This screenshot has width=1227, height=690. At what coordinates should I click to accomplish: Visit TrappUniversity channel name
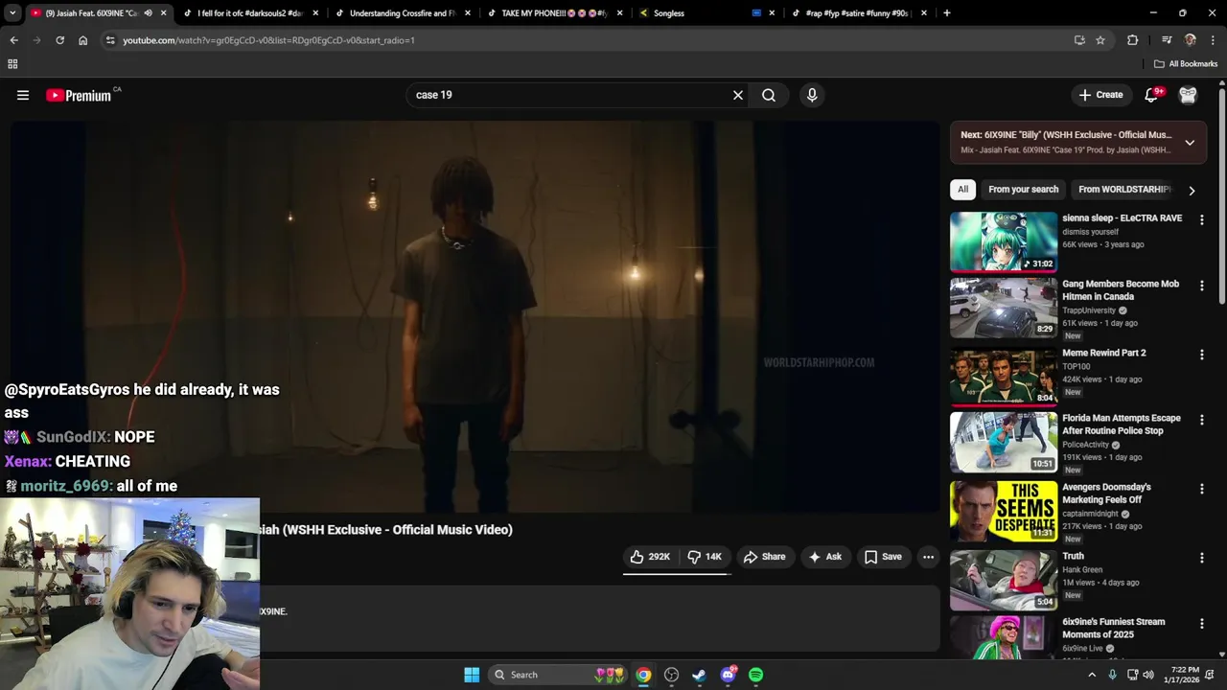click(1089, 310)
